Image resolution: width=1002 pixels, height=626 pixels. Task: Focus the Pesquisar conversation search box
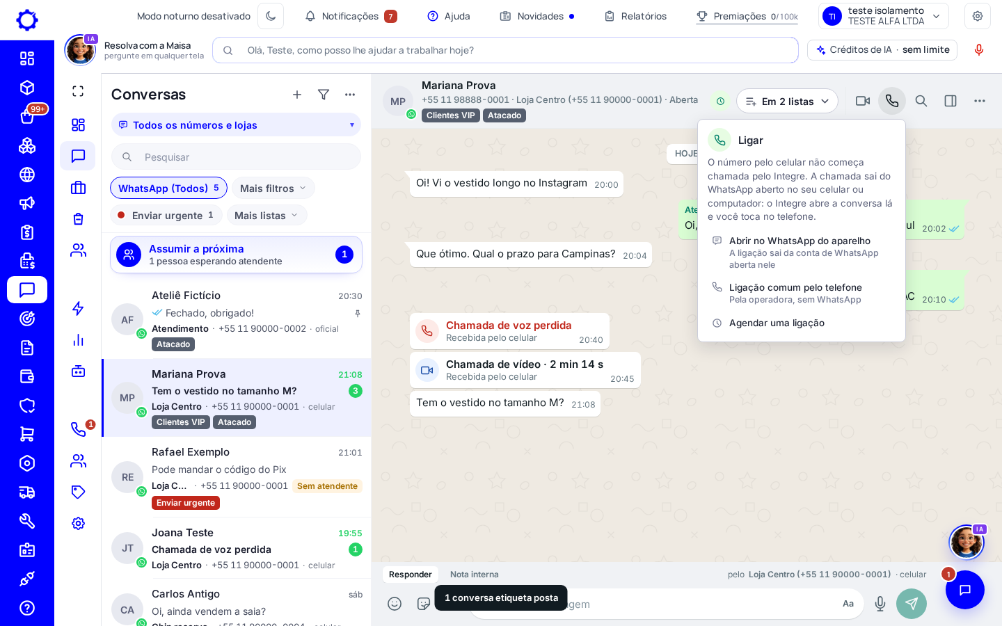tap(236, 157)
